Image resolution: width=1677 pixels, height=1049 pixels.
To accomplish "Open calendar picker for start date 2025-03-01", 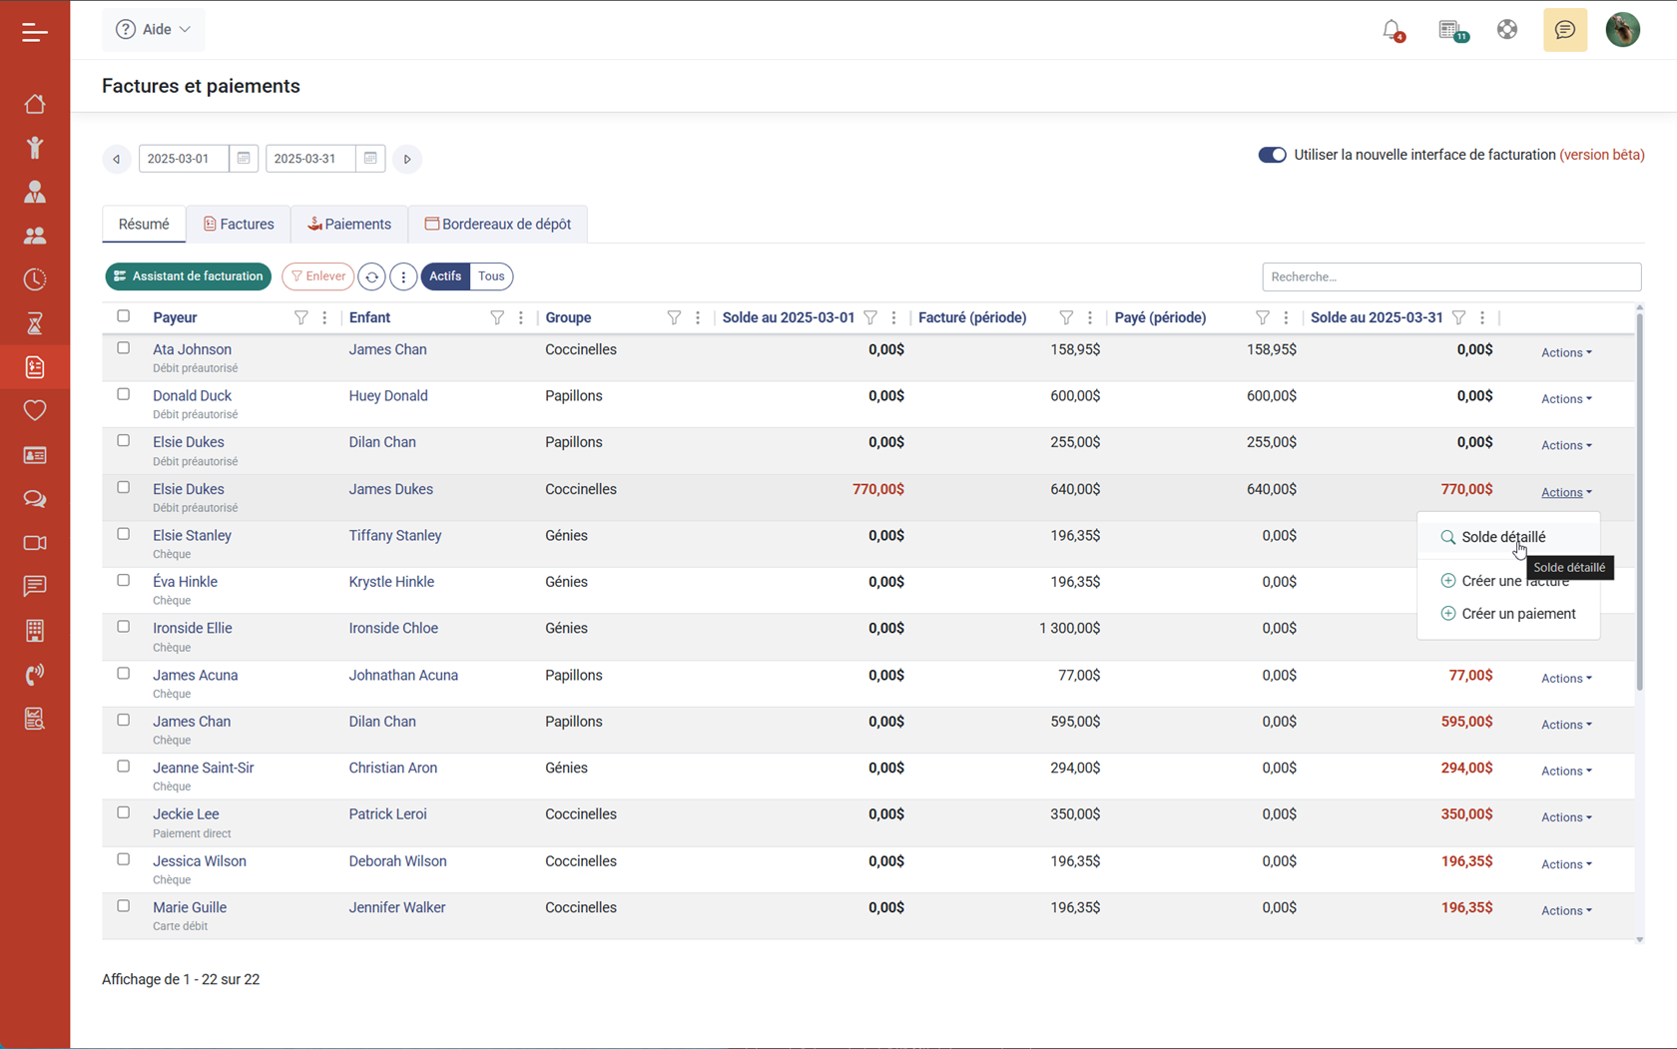I will pos(244,159).
